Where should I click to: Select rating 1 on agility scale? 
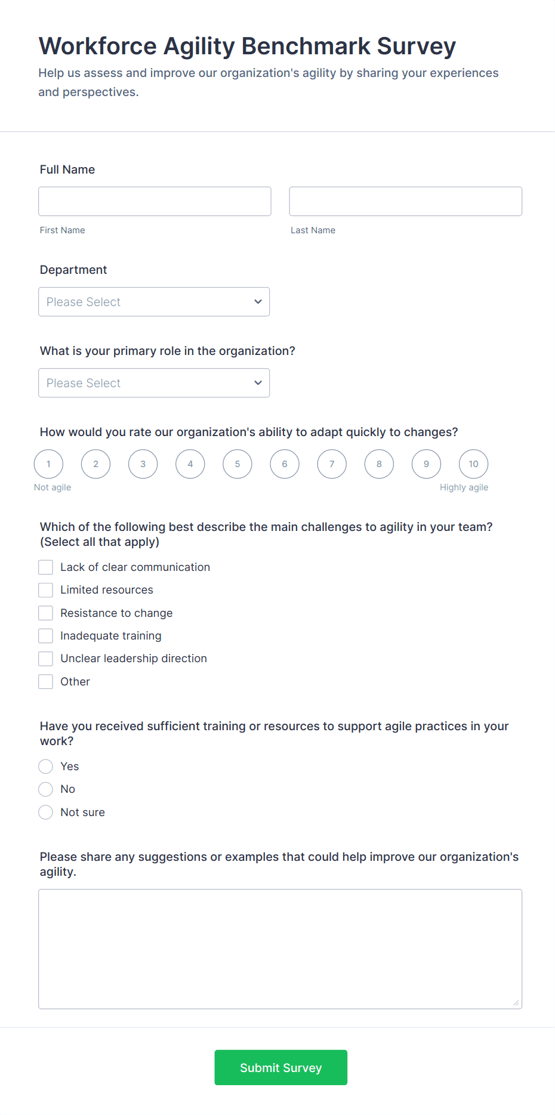click(48, 464)
